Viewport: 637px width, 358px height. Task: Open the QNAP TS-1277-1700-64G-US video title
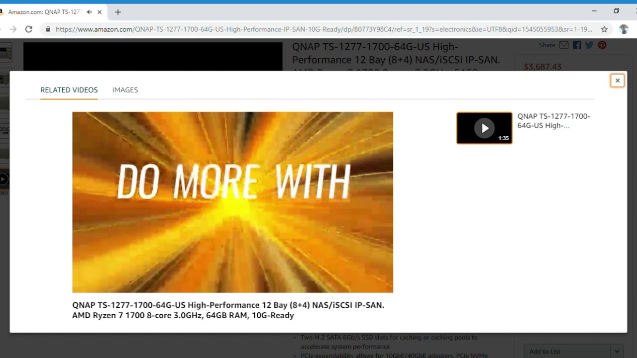[x=554, y=121]
